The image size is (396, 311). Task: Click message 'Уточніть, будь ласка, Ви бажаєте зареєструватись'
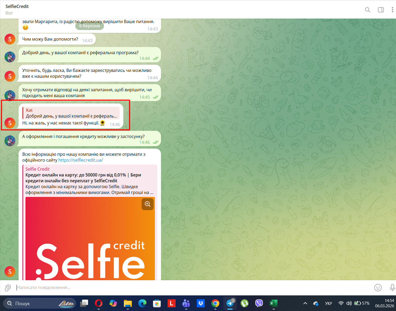pyautogui.click(x=87, y=73)
